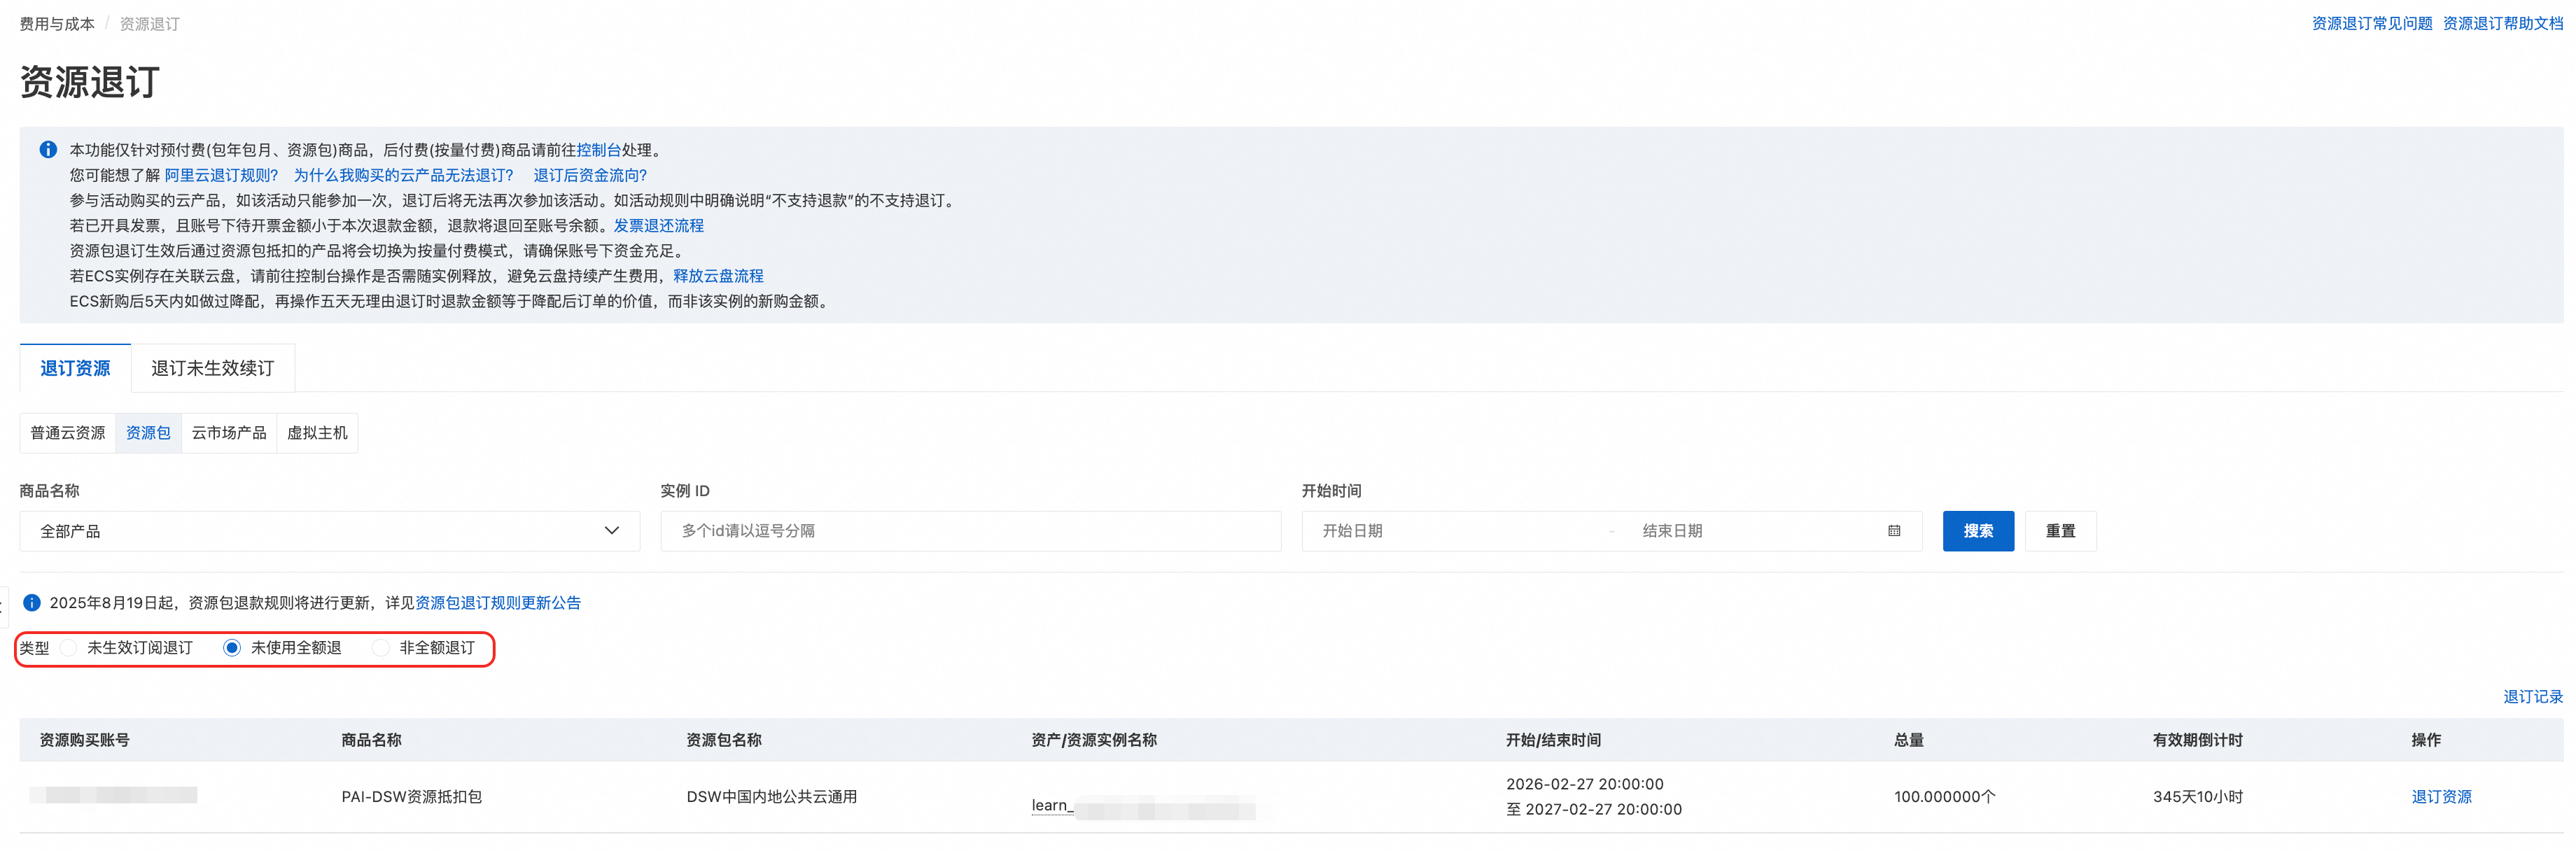The height and width of the screenshot is (851, 2576).
Task: Click in the 实例 ID input field
Action: [970, 531]
